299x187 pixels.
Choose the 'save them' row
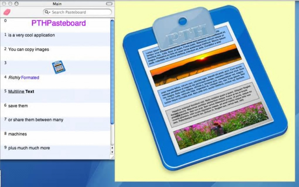tap(55, 109)
